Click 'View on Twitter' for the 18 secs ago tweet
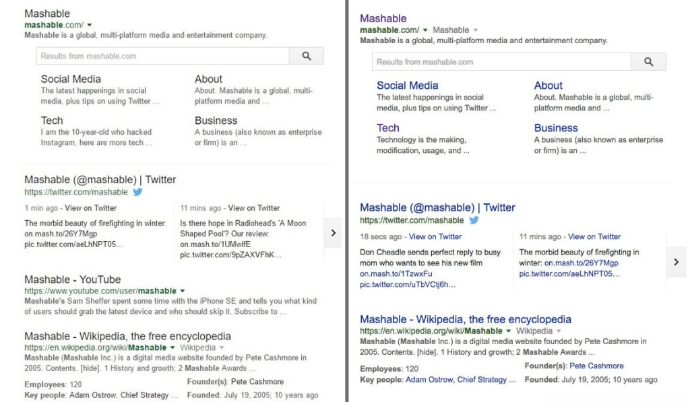 click(x=435, y=237)
